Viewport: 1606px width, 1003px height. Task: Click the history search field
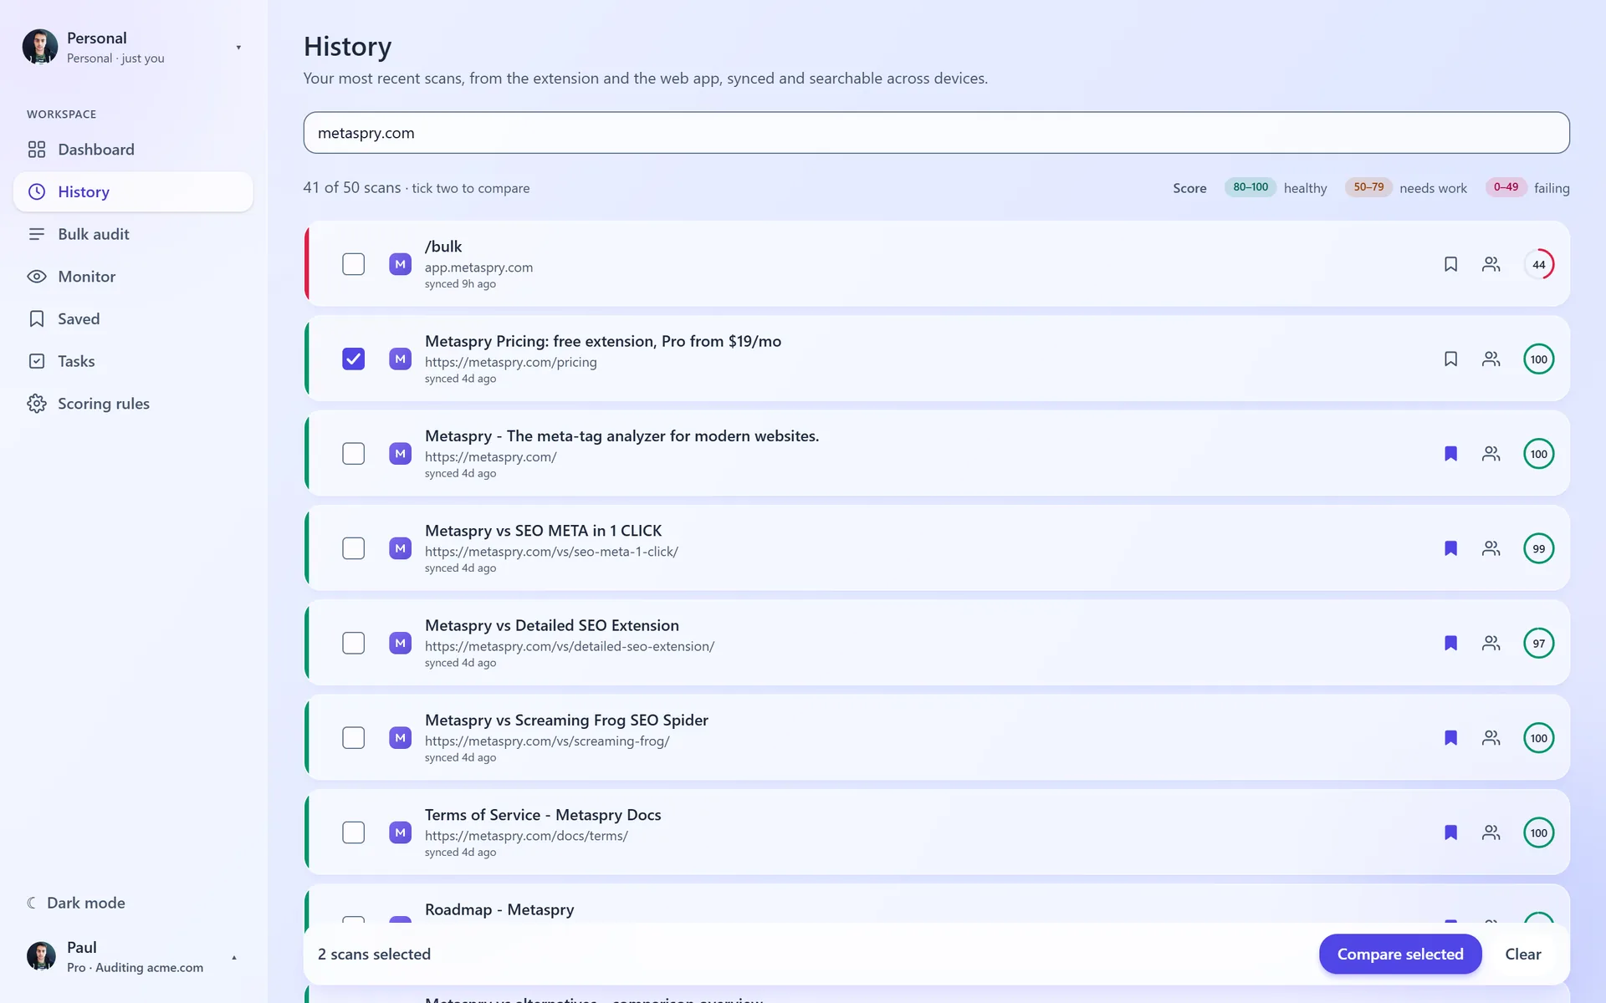click(x=936, y=133)
